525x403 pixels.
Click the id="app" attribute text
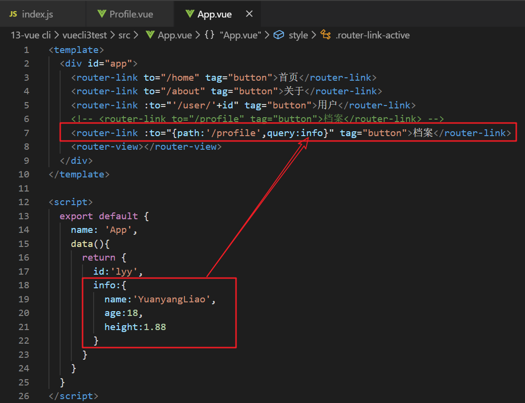click(x=110, y=64)
